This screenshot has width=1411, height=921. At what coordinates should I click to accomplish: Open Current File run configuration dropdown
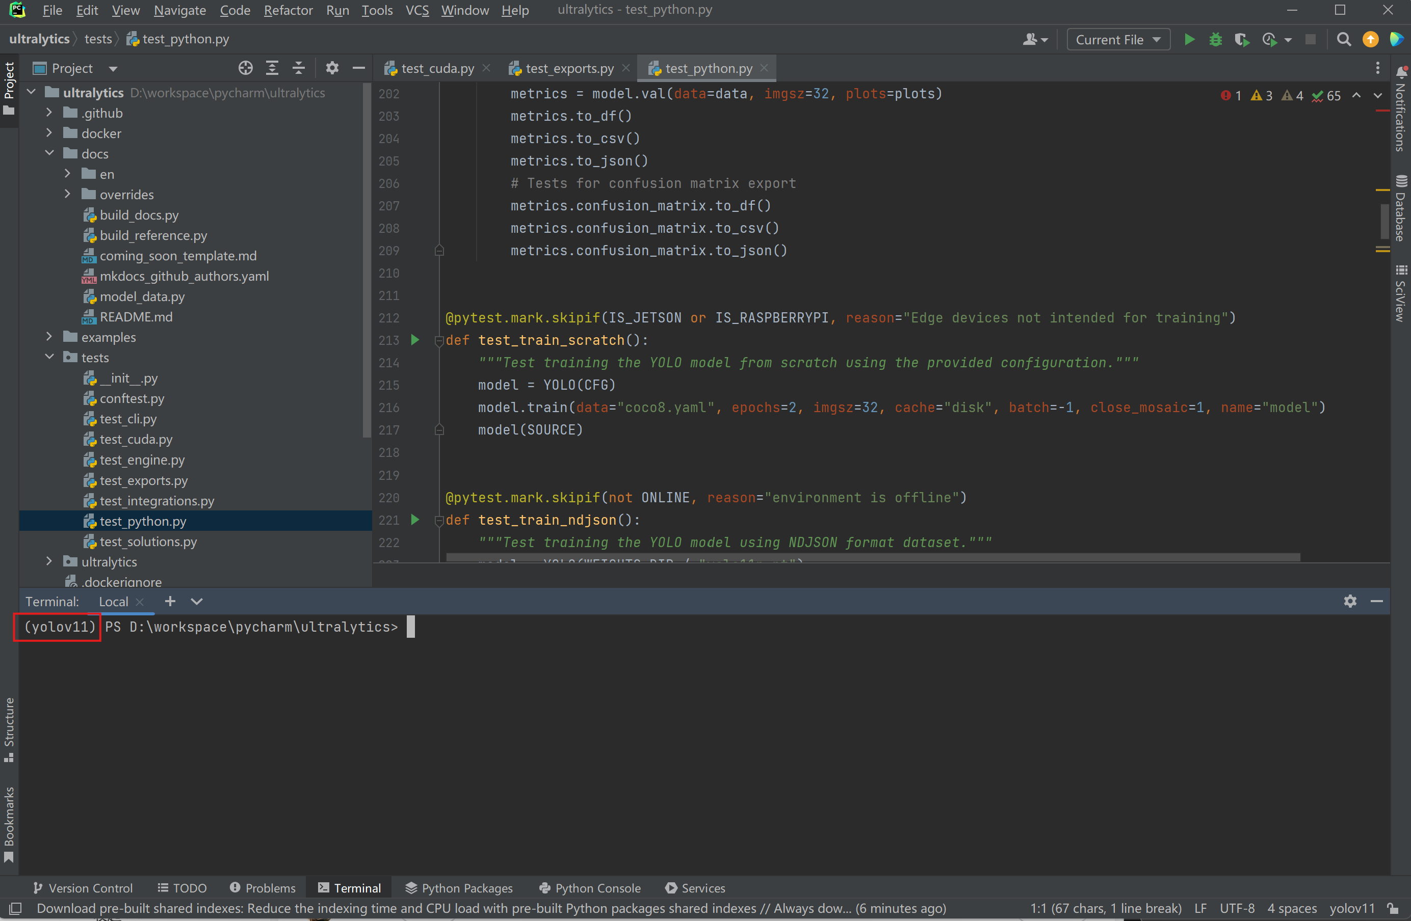click(x=1118, y=40)
